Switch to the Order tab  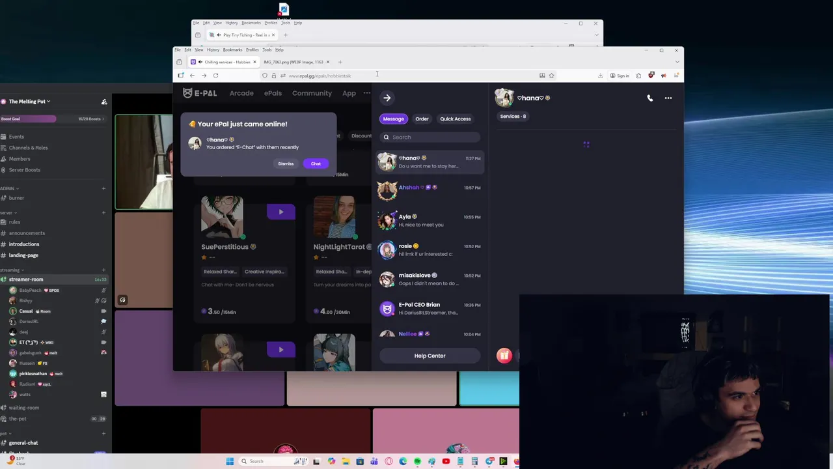pos(422,119)
